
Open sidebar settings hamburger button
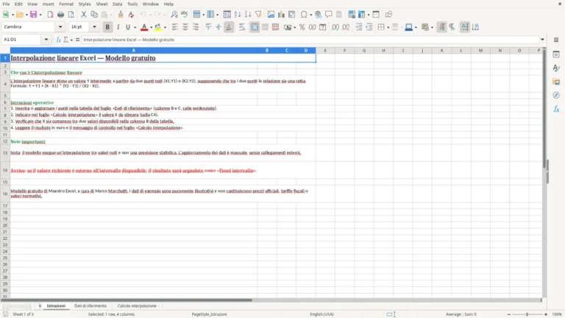556,40
